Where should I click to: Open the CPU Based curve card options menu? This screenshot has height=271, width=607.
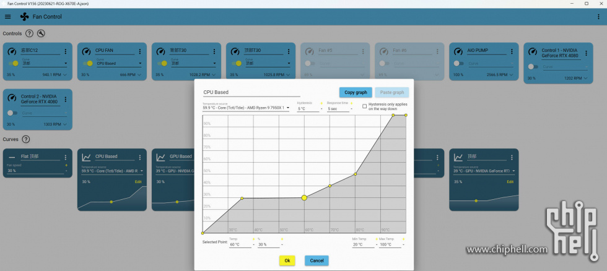coord(140,157)
